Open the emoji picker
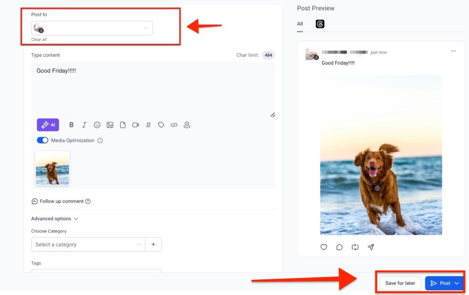This screenshot has width=469, height=295. point(97,125)
